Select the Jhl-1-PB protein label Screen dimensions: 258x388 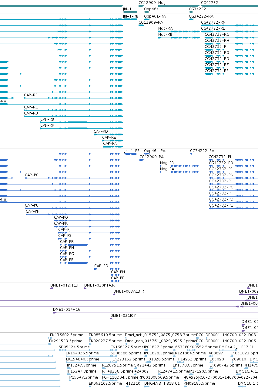coord(132,151)
